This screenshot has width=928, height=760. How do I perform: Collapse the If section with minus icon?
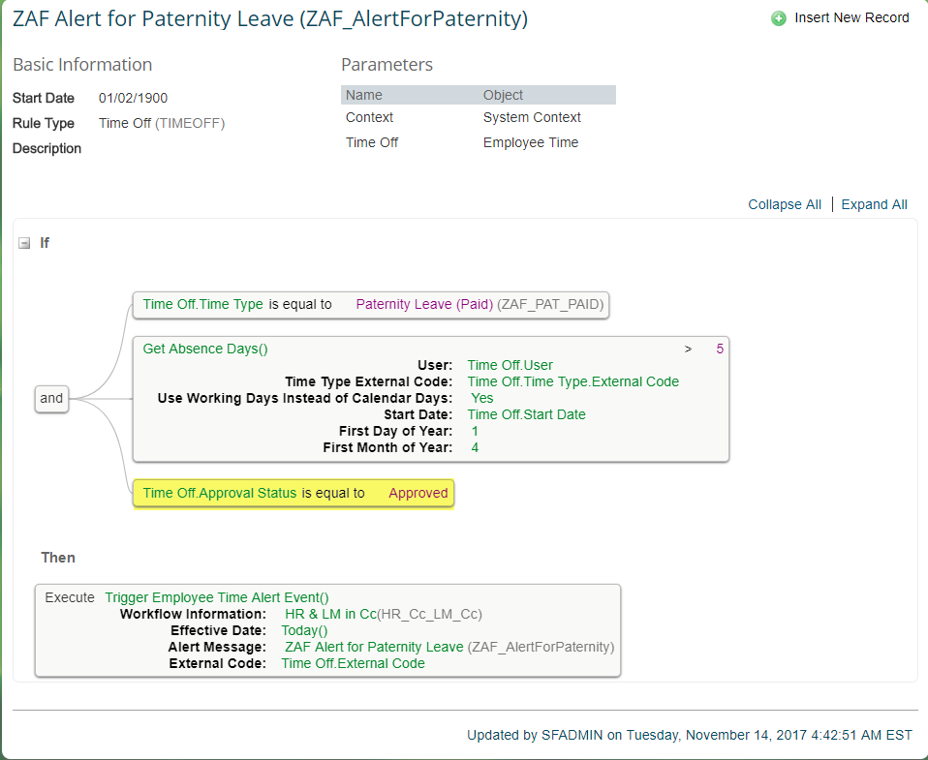point(24,243)
